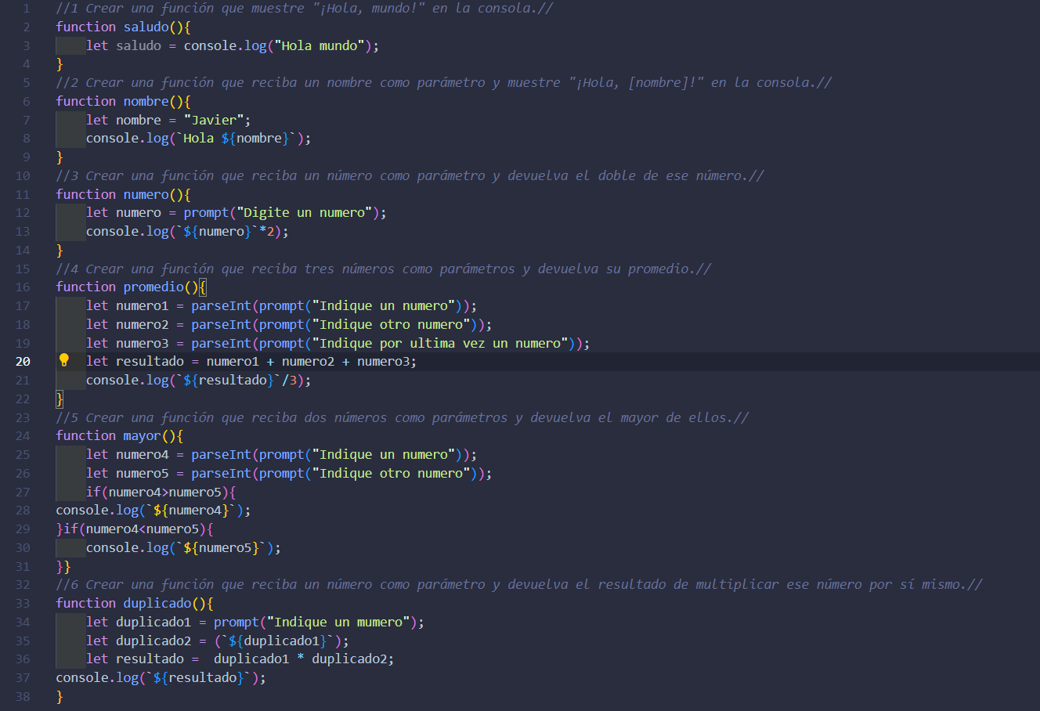Viewport: 1040px width, 711px height.
Task: Click the comment starting with "//2 Crear una función"
Action: tap(444, 82)
